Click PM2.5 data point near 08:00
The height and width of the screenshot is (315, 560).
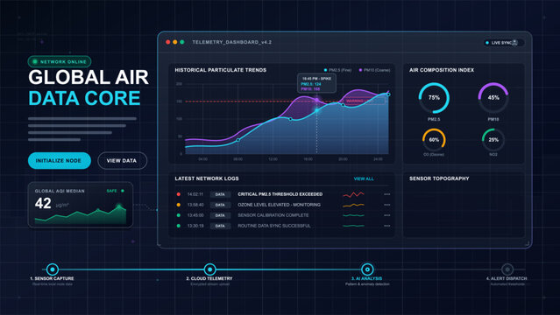click(238, 140)
